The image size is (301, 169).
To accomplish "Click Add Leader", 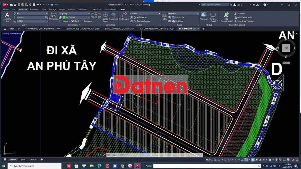I will click(x=140, y=17).
